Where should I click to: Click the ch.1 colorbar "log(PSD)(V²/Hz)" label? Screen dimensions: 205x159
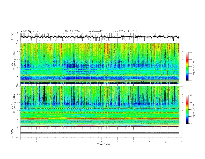coord(194,68)
